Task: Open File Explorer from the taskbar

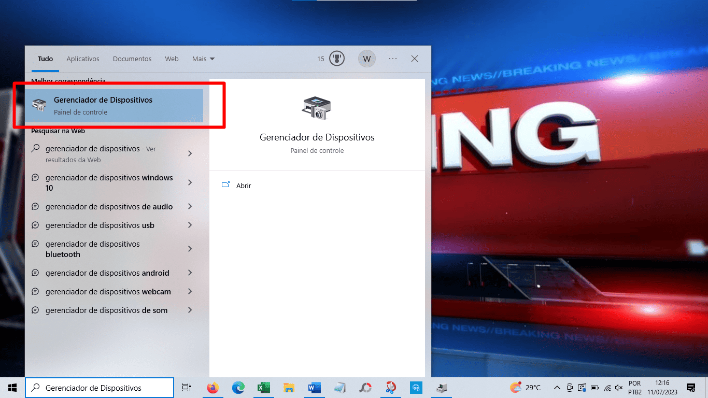Action: tap(289, 387)
